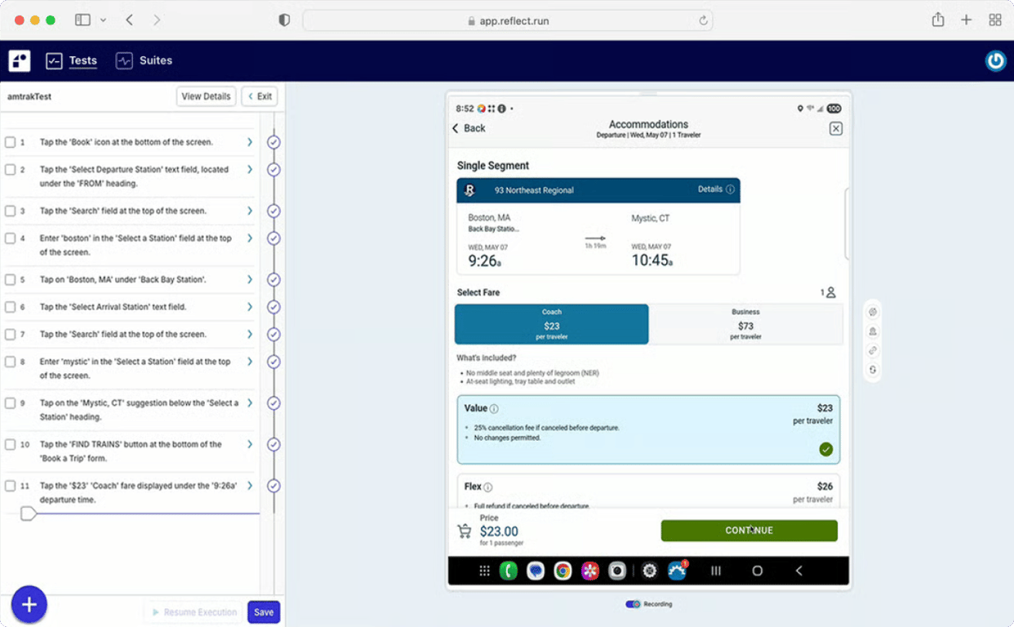The height and width of the screenshot is (627, 1014).
Task: Check the checkbox for step 5
Action: point(11,279)
